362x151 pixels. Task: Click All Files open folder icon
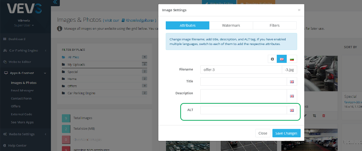[x=64, y=57]
